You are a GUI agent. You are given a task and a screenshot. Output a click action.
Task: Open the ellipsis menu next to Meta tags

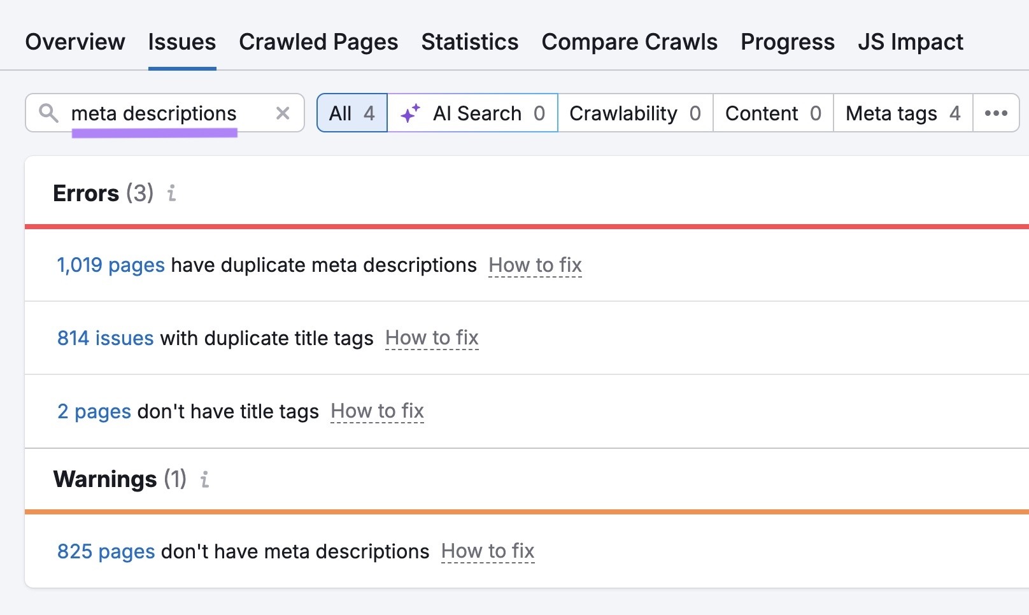[997, 113]
